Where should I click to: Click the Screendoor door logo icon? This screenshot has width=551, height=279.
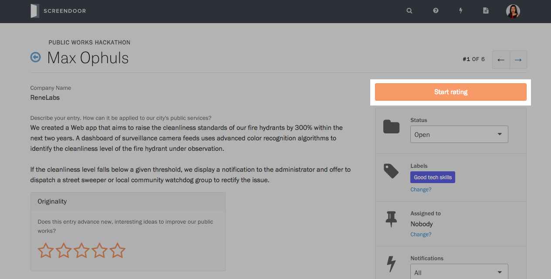point(35,11)
